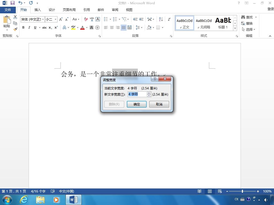Click the Save icon in quick access toolbar
Screen dimensions: 274x205
pyautogui.click(x=12, y=3)
